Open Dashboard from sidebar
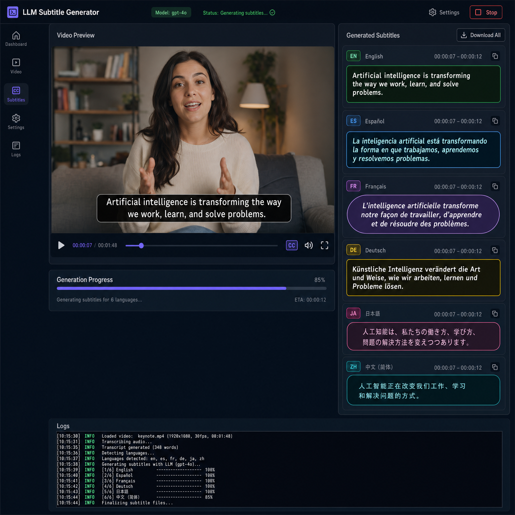 [x=16, y=39]
